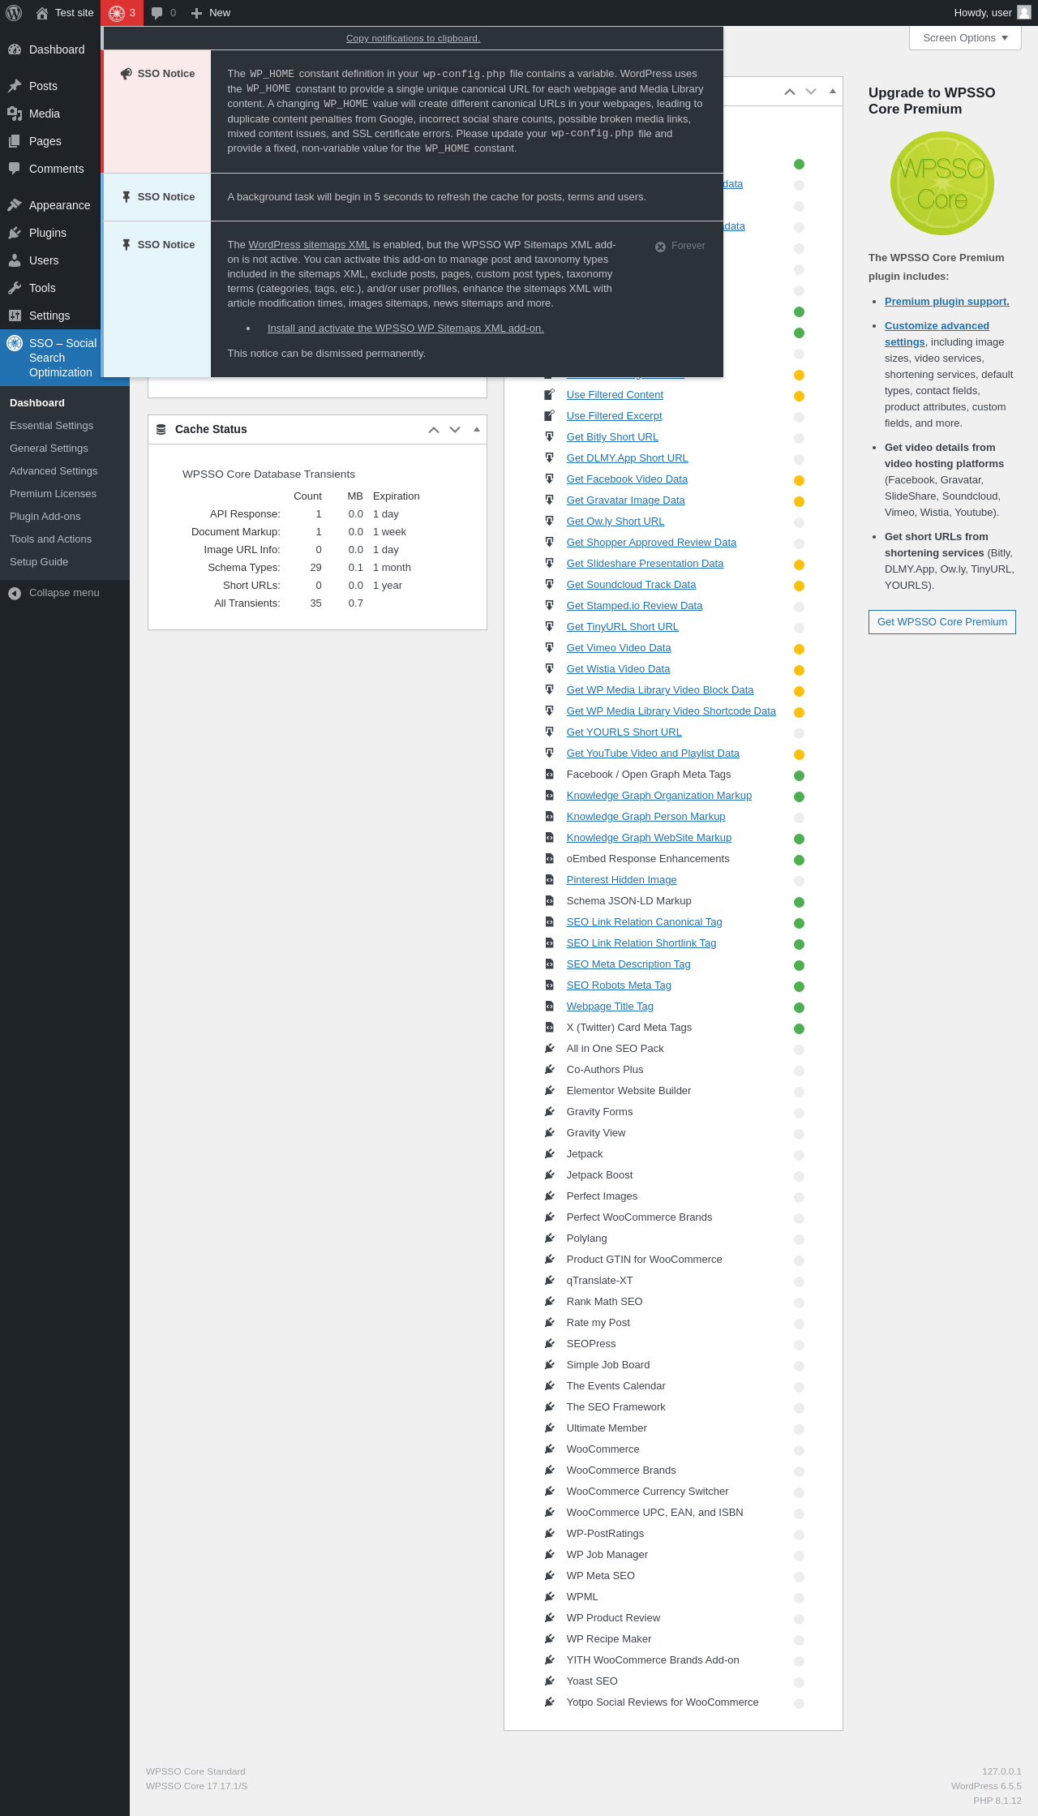Click the Schema Types count value 29
The width and height of the screenshot is (1038, 1816).
tap(315, 568)
